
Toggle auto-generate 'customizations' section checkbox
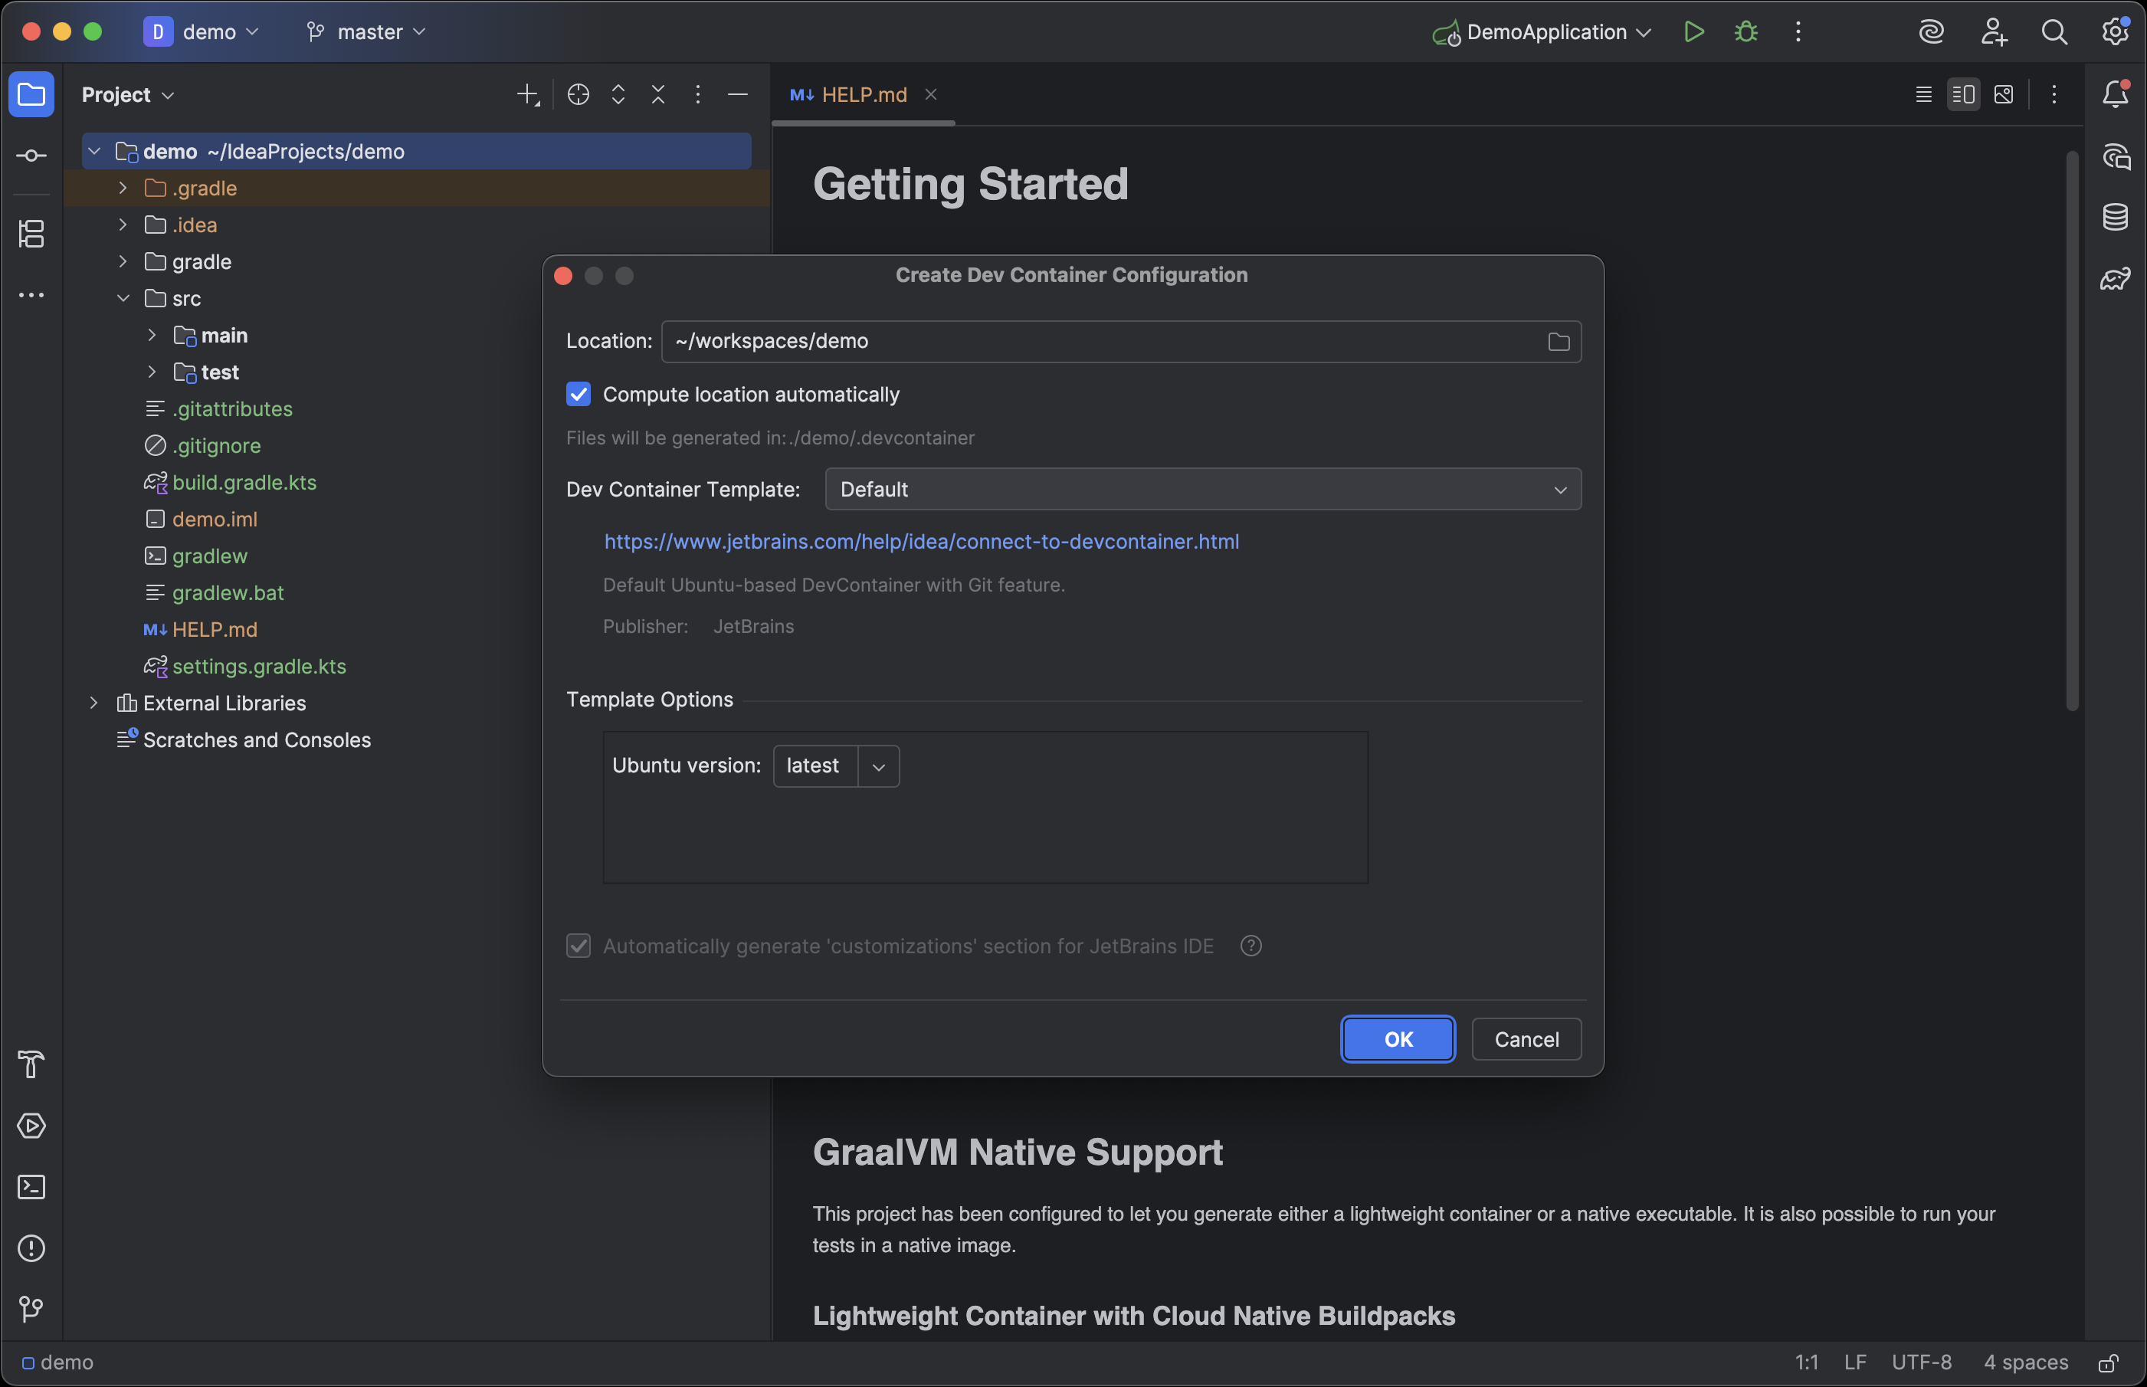click(579, 946)
